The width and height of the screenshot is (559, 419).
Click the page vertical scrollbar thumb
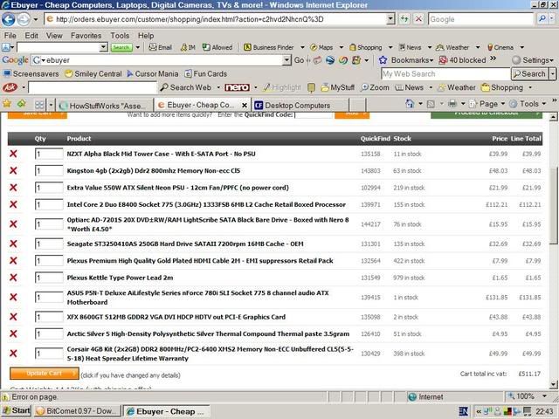553,205
